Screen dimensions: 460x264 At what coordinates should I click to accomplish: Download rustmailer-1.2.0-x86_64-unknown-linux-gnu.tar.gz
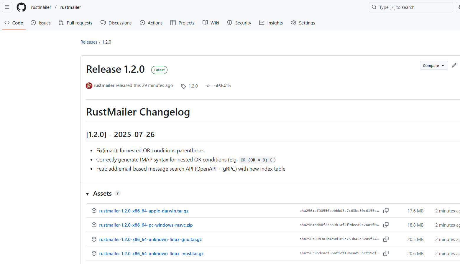pyautogui.click(x=150, y=239)
